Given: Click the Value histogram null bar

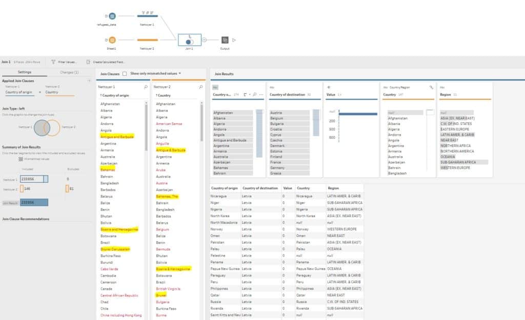Looking at the screenshot, I should [358, 114].
